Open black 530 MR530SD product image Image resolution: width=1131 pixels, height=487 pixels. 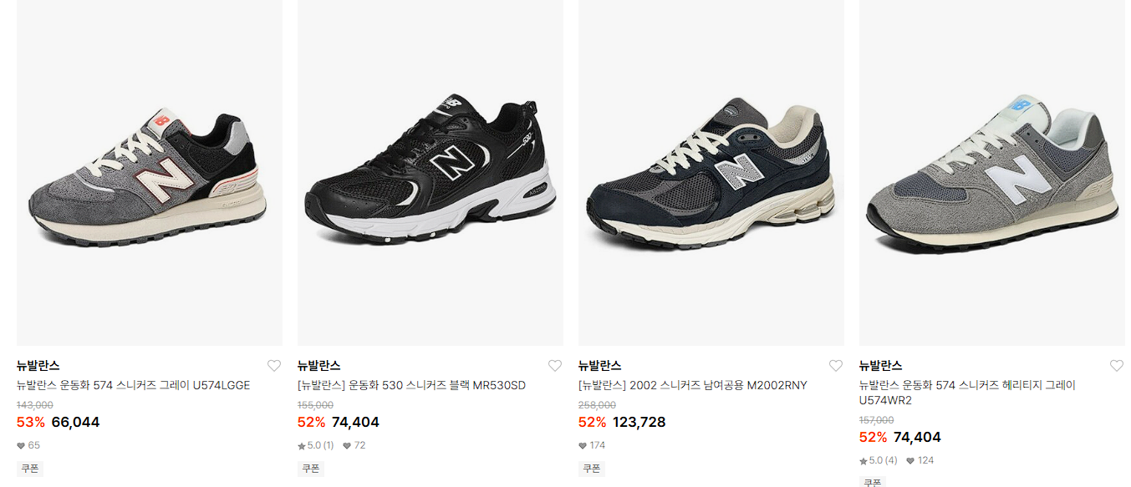[430, 173]
